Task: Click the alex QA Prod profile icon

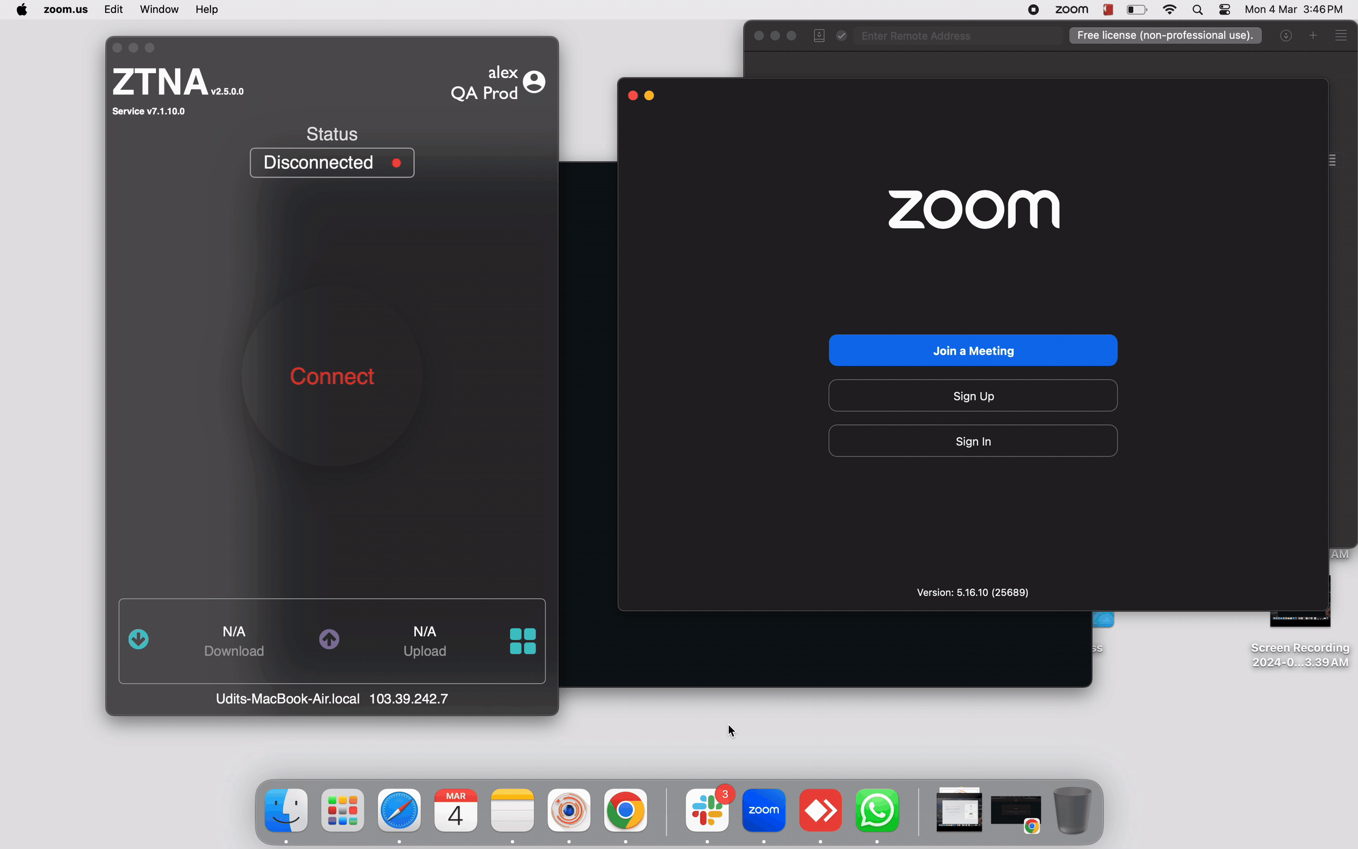Action: (x=535, y=82)
